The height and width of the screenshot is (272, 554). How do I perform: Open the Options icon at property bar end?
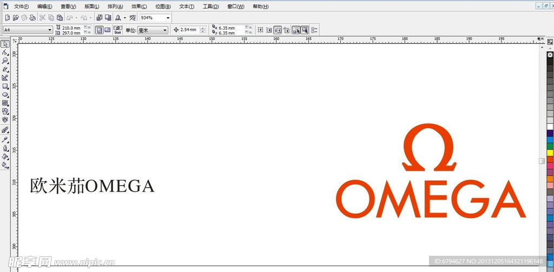tap(314, 30)
